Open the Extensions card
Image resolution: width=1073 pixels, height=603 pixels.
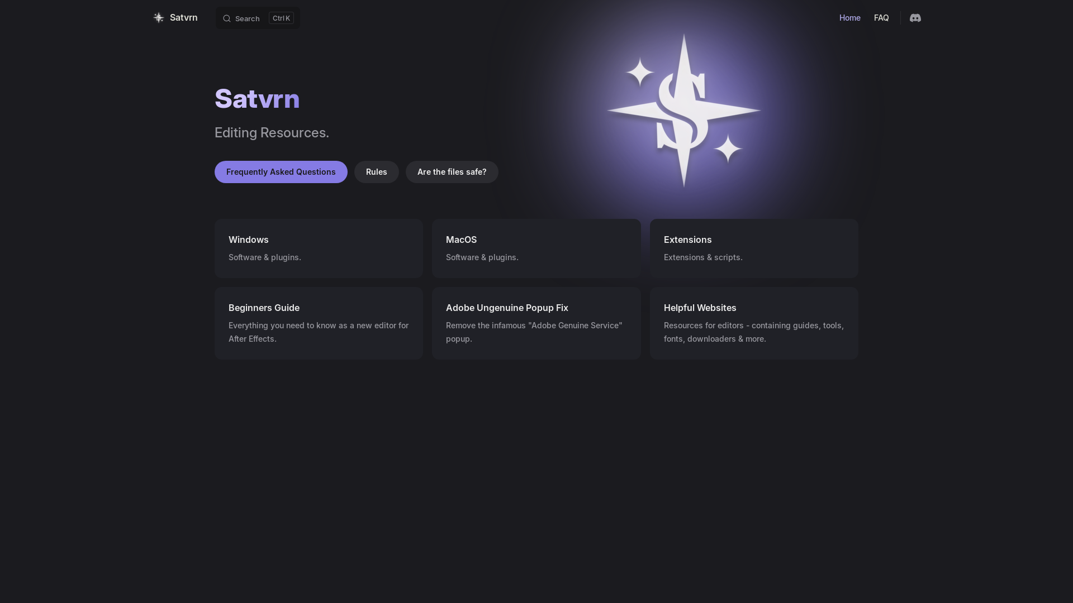pyautogui.click(x=754, y=248)
